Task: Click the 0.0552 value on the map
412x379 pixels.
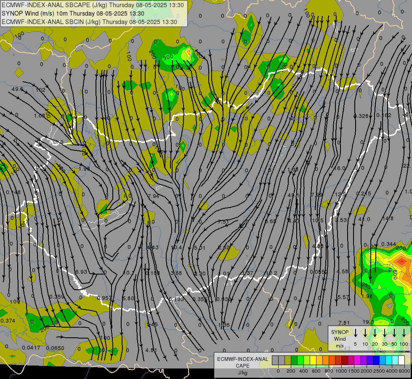Action: pyautogui.click(x=319, y=272)
